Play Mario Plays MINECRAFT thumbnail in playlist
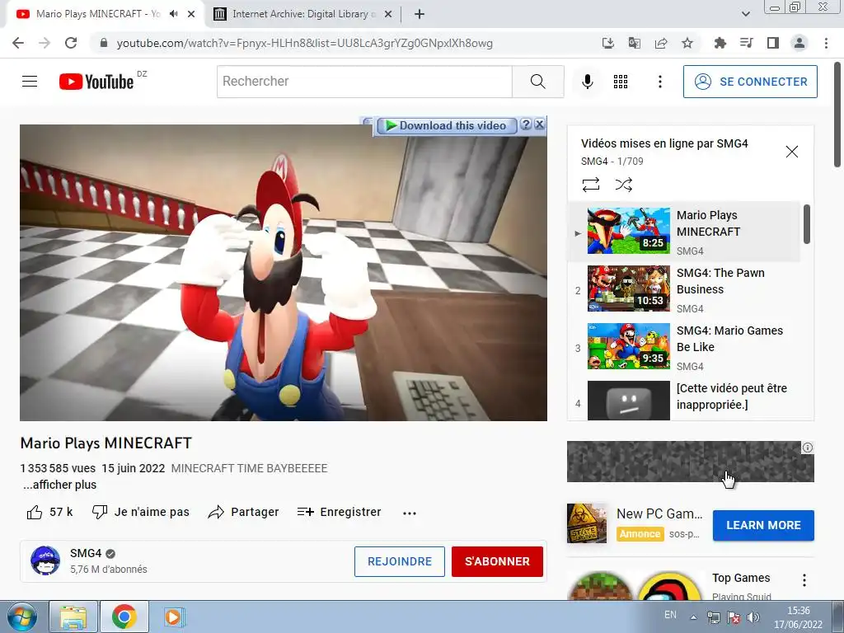The image size is (844, 633). point(628,231)
